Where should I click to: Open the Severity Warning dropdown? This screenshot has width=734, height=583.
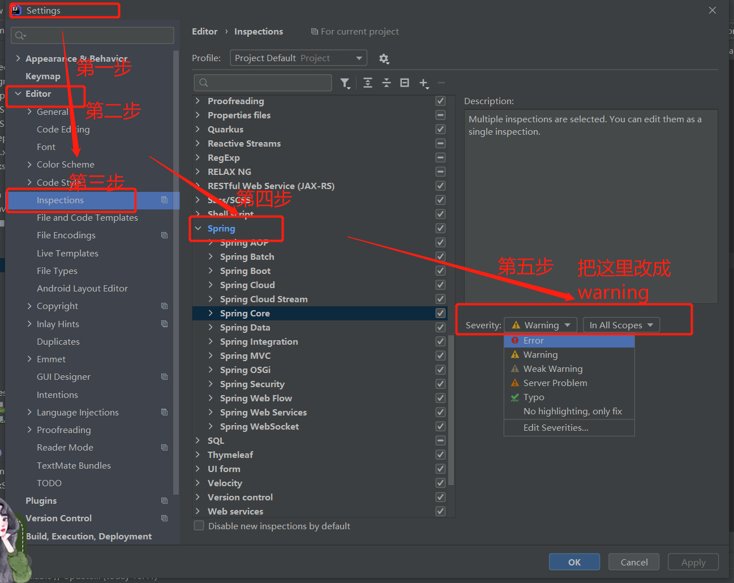pos(541,325)
